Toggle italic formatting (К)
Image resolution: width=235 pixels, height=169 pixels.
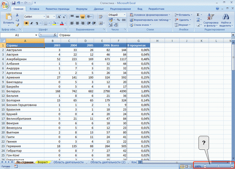tap(31, 23)
